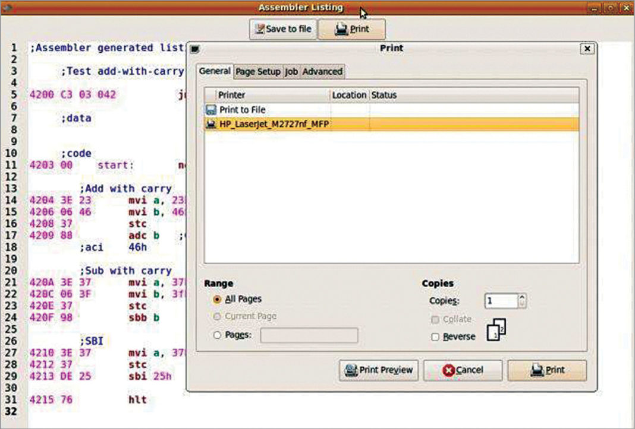Image resolution: width=635 pixels, height=429 pixels.
Task: Click the Copies spinner up arrow
Action: click(523, 297)
